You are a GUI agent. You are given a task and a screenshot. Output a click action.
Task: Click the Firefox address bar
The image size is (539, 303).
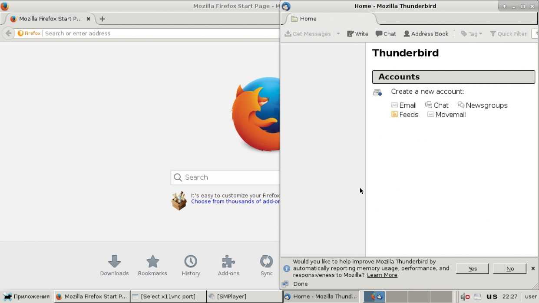(x=161, y=33)
